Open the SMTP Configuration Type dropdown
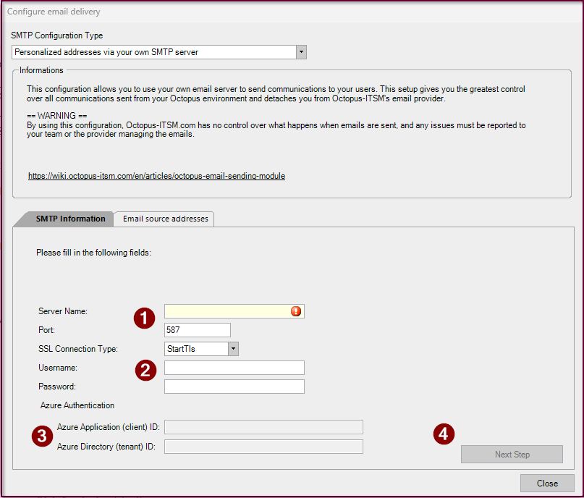The width and height of the screenshot is (584, 498). point(301,52)
